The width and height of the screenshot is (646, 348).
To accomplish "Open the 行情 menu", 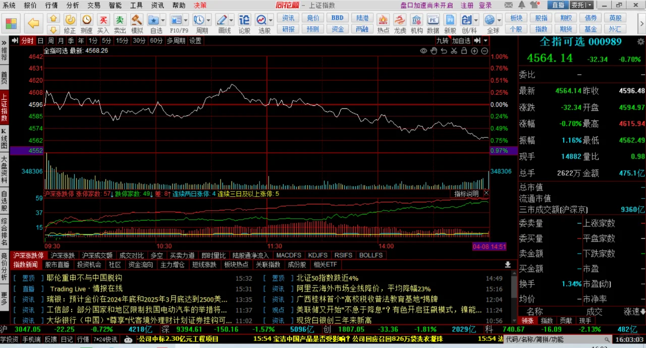I will 51,5.
